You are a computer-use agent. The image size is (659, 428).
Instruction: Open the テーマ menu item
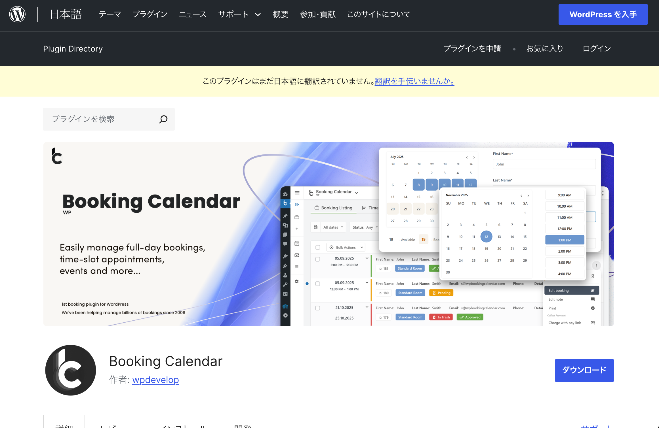110,14
